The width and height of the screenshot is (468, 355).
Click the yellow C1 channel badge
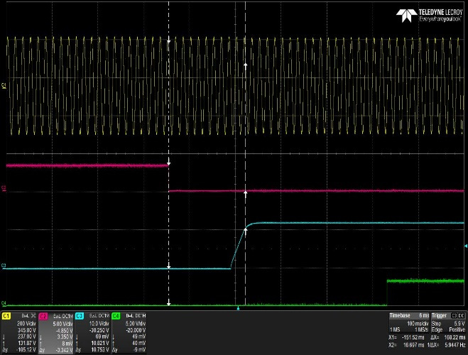pyautogui.click(x=7, y=315)
